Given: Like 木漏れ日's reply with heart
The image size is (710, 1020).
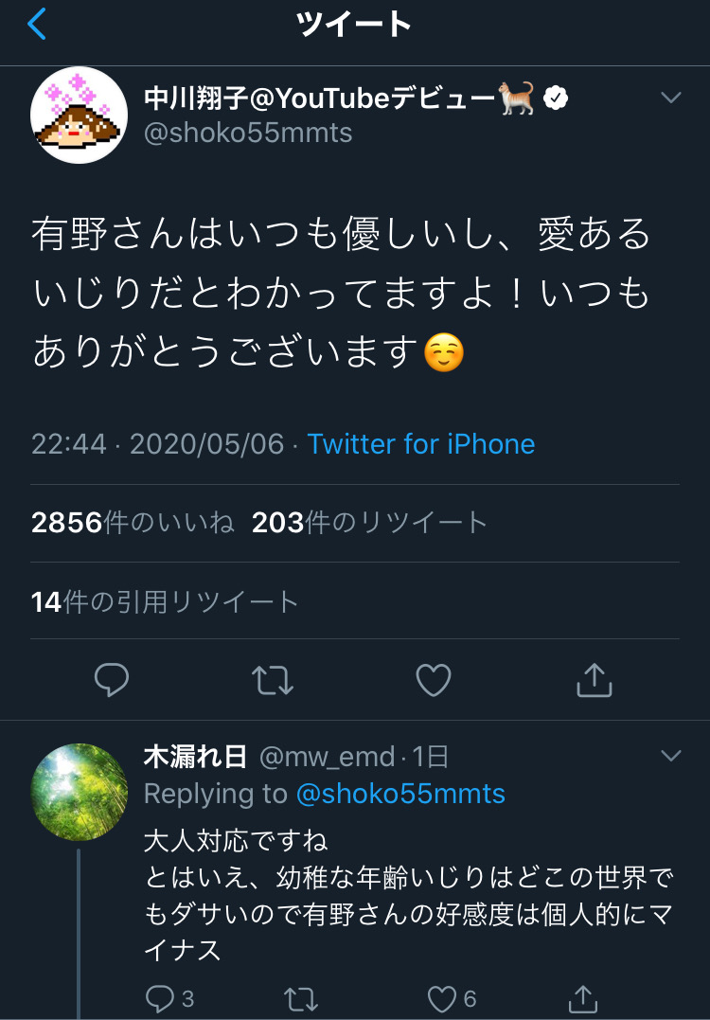Looking at the screenshot, I should [442, 998].
